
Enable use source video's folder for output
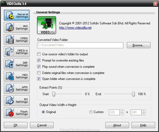[39, 54]
